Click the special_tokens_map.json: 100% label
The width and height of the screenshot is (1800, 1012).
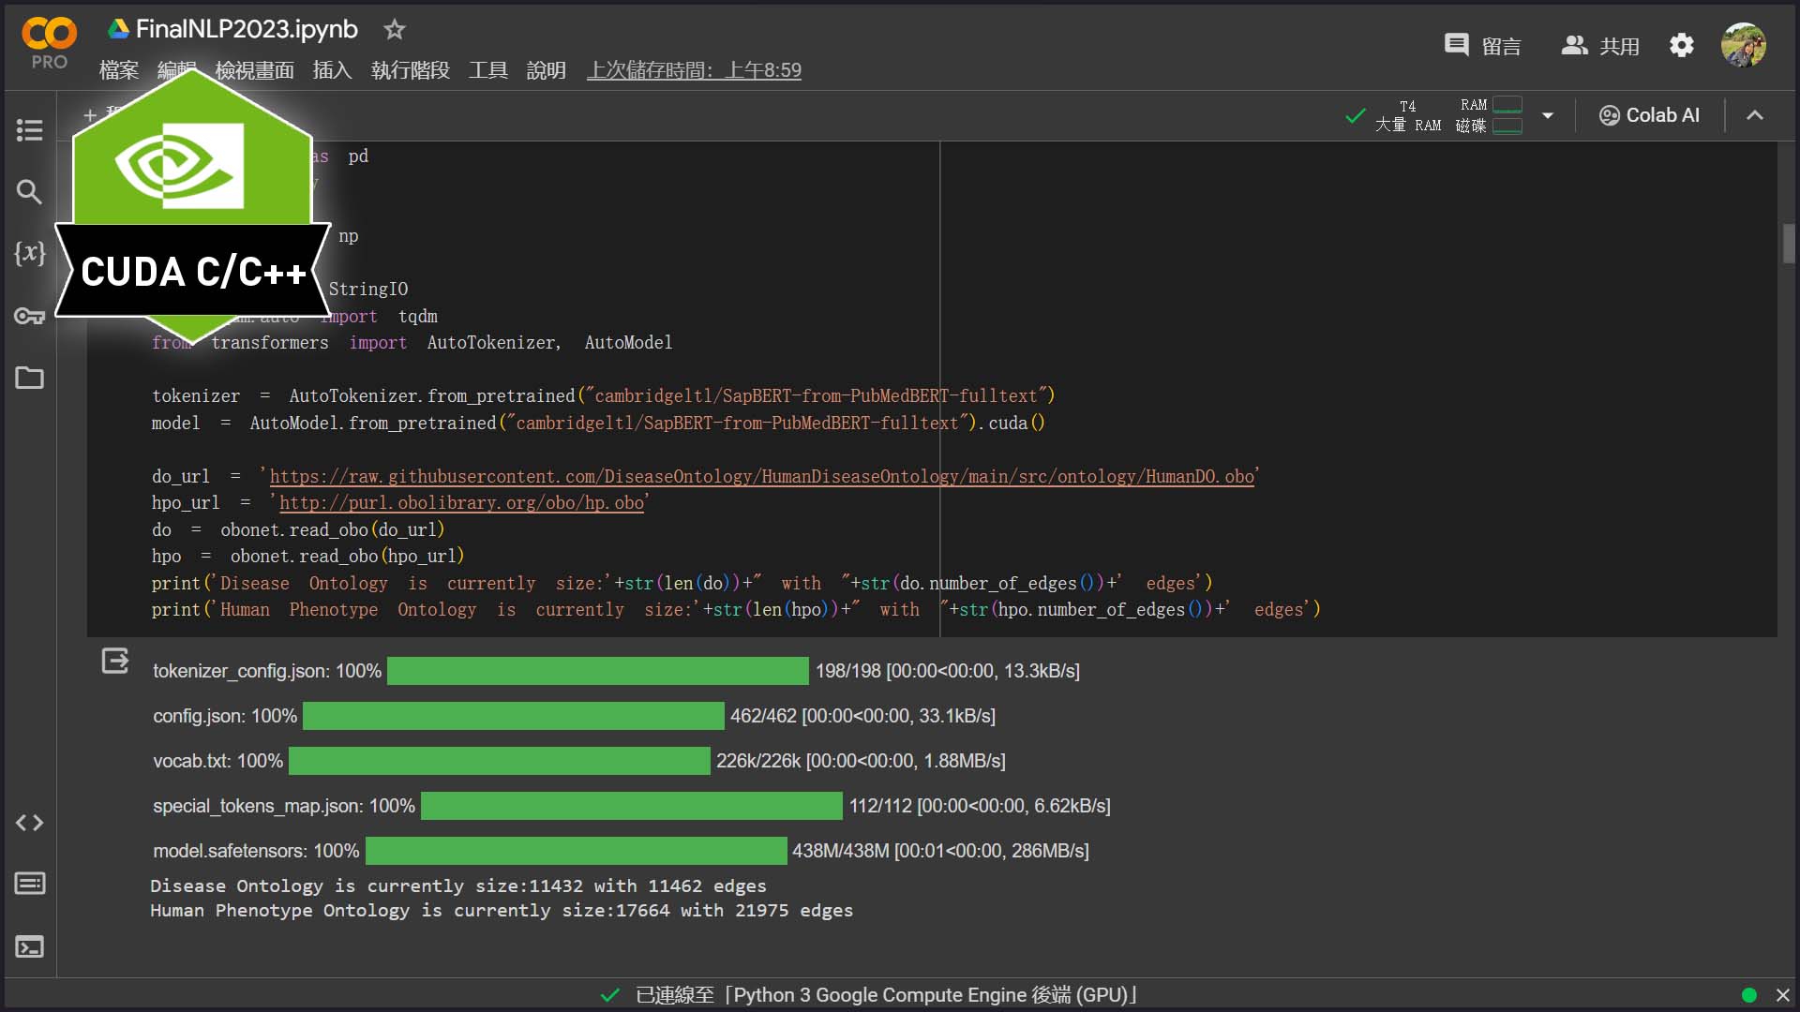point(284,806)
